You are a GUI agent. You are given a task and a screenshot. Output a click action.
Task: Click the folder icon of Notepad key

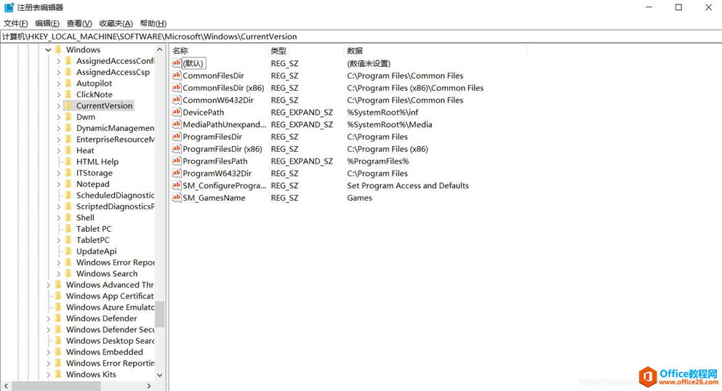pos(68,184)
